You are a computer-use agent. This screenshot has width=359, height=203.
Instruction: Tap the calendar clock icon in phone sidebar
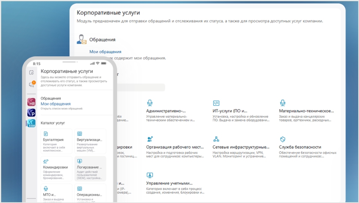point(32,72)
